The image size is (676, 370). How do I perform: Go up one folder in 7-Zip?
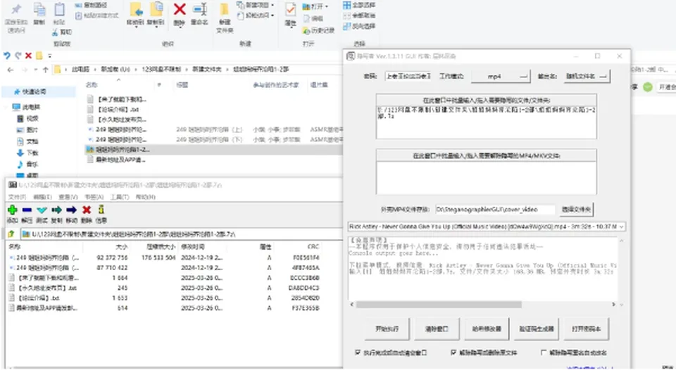[12, 234]
